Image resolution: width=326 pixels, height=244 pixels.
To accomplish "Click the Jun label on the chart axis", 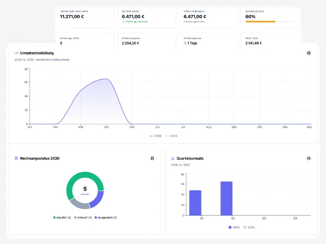I will (157, 127).
